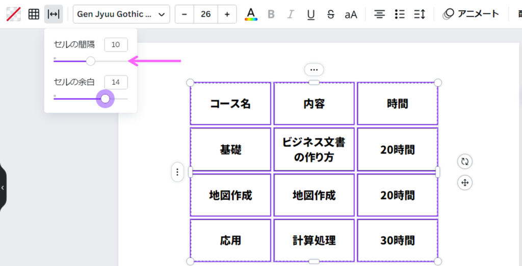Open line spacing options

tap(420, 14)
